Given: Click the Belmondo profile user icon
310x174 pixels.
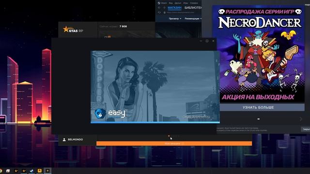Looking at the screenshot, I should coord(64,140).
